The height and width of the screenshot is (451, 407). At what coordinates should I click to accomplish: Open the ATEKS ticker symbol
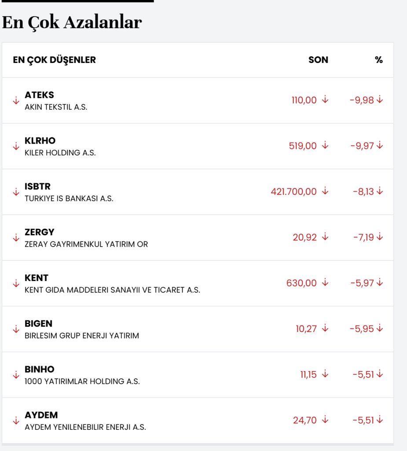[39, 95]
